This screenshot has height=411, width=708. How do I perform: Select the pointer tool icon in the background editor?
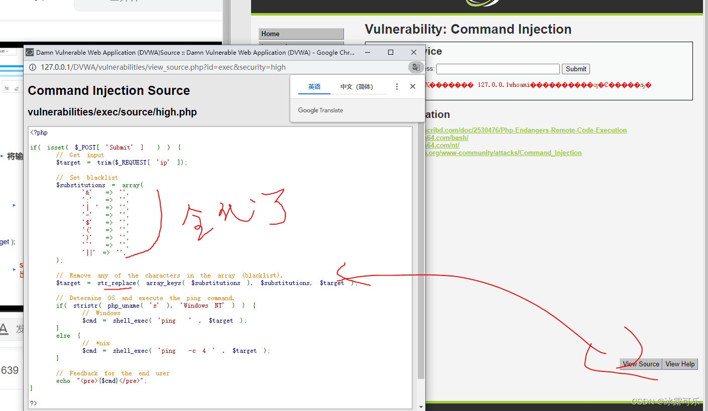[7, 88]
